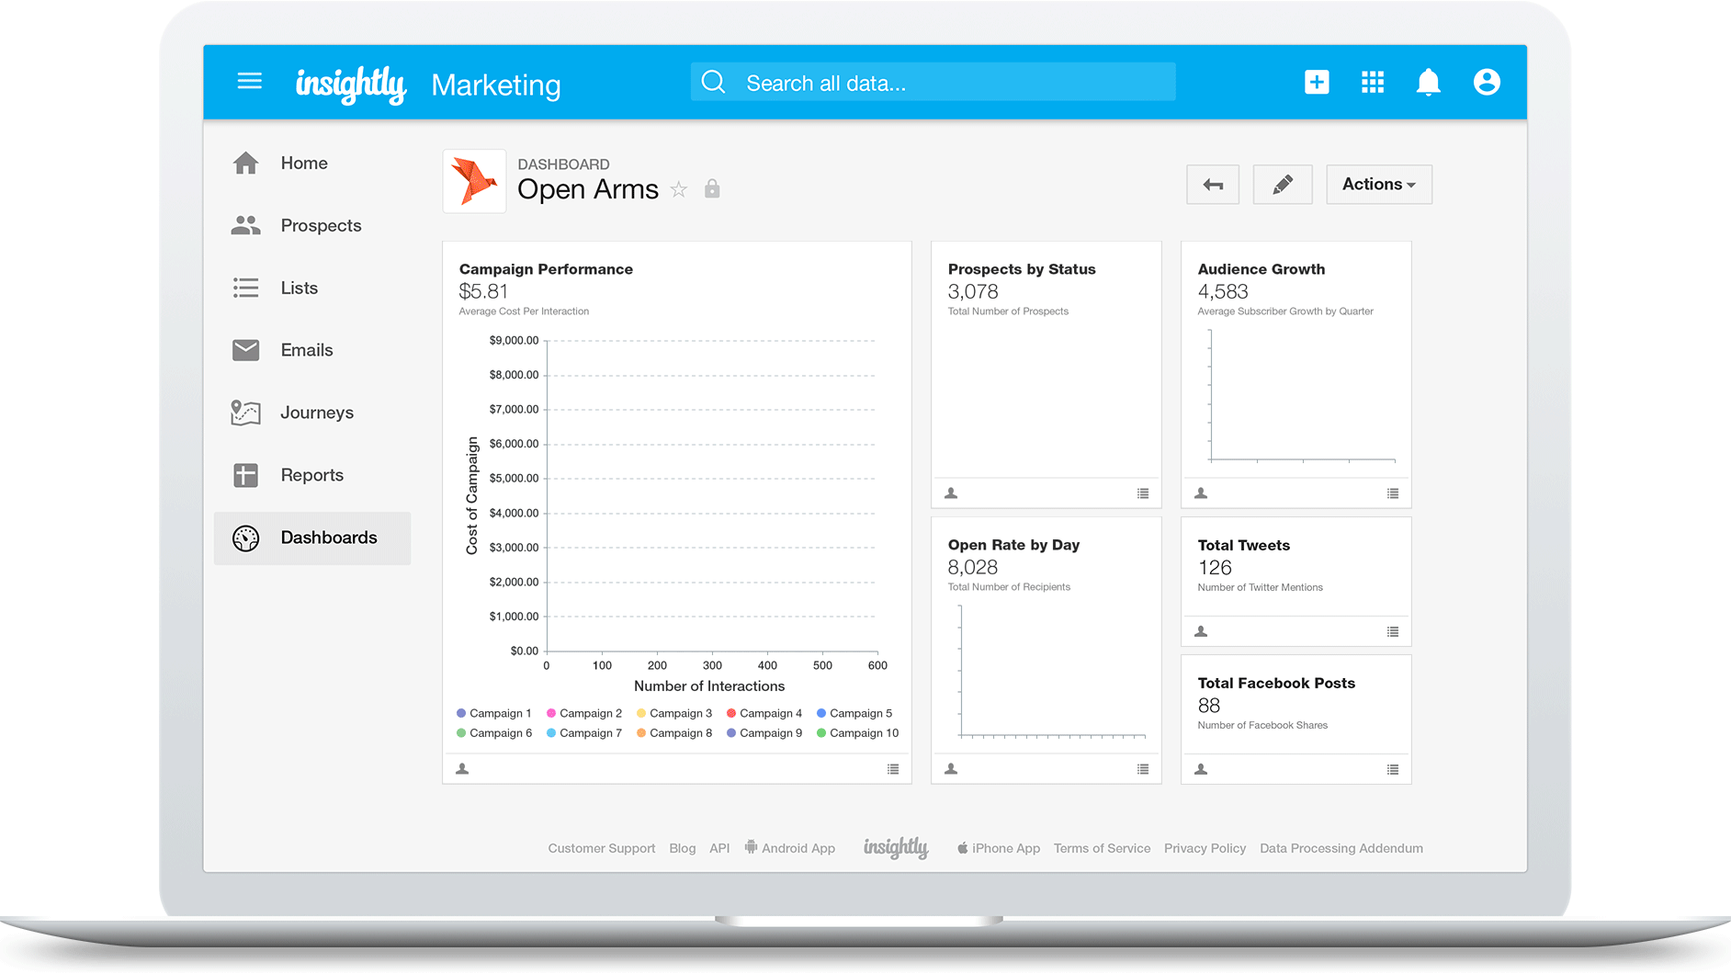Open the Customer Support footer link
Screen dimensions: 1731x974
pyautogui.click(x=601, y=848)
